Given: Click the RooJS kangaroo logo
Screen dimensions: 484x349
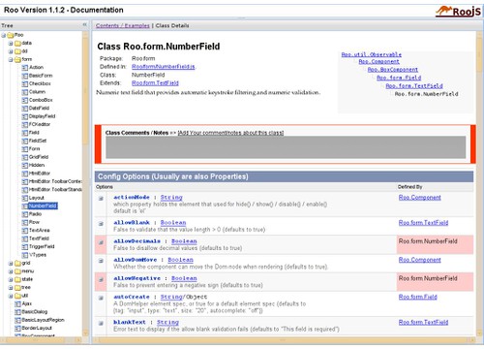Looking at the screenshot, I should [x=458, y=11].
